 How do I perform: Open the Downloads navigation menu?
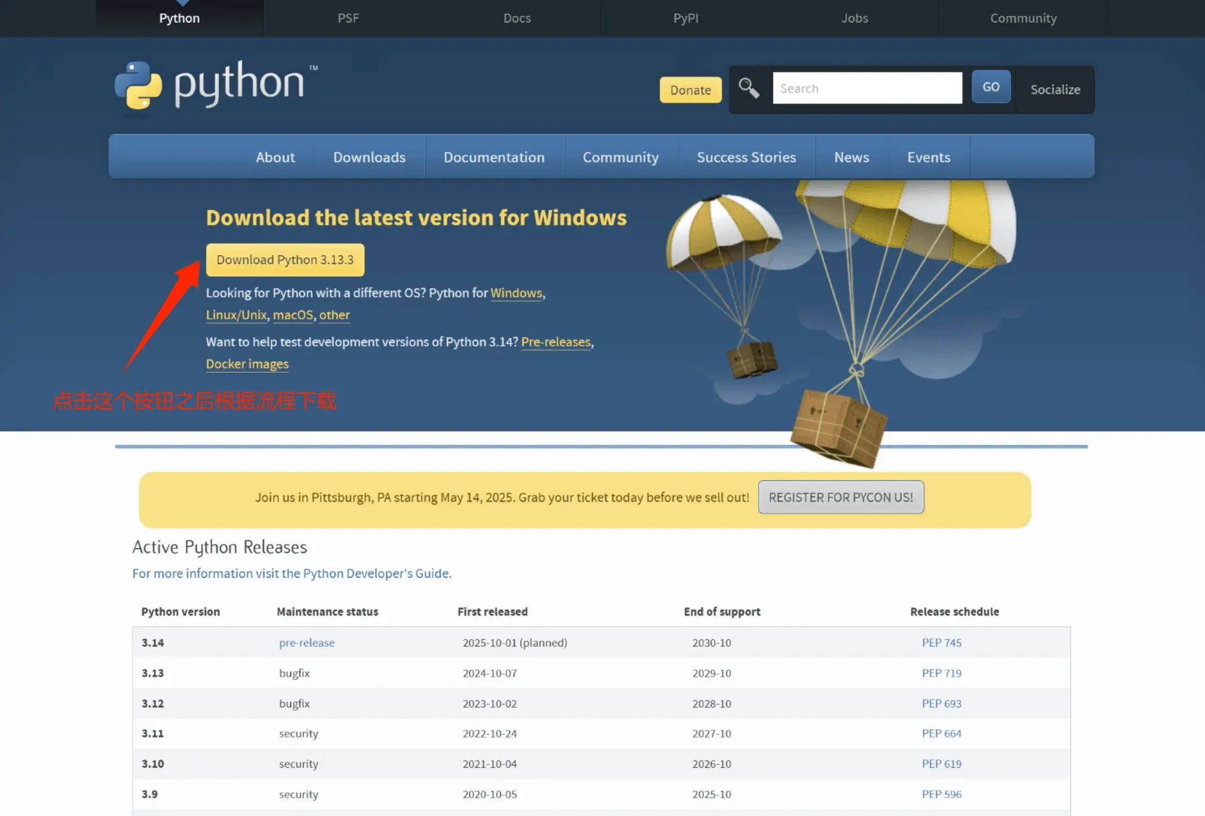(x=369, y=157)
